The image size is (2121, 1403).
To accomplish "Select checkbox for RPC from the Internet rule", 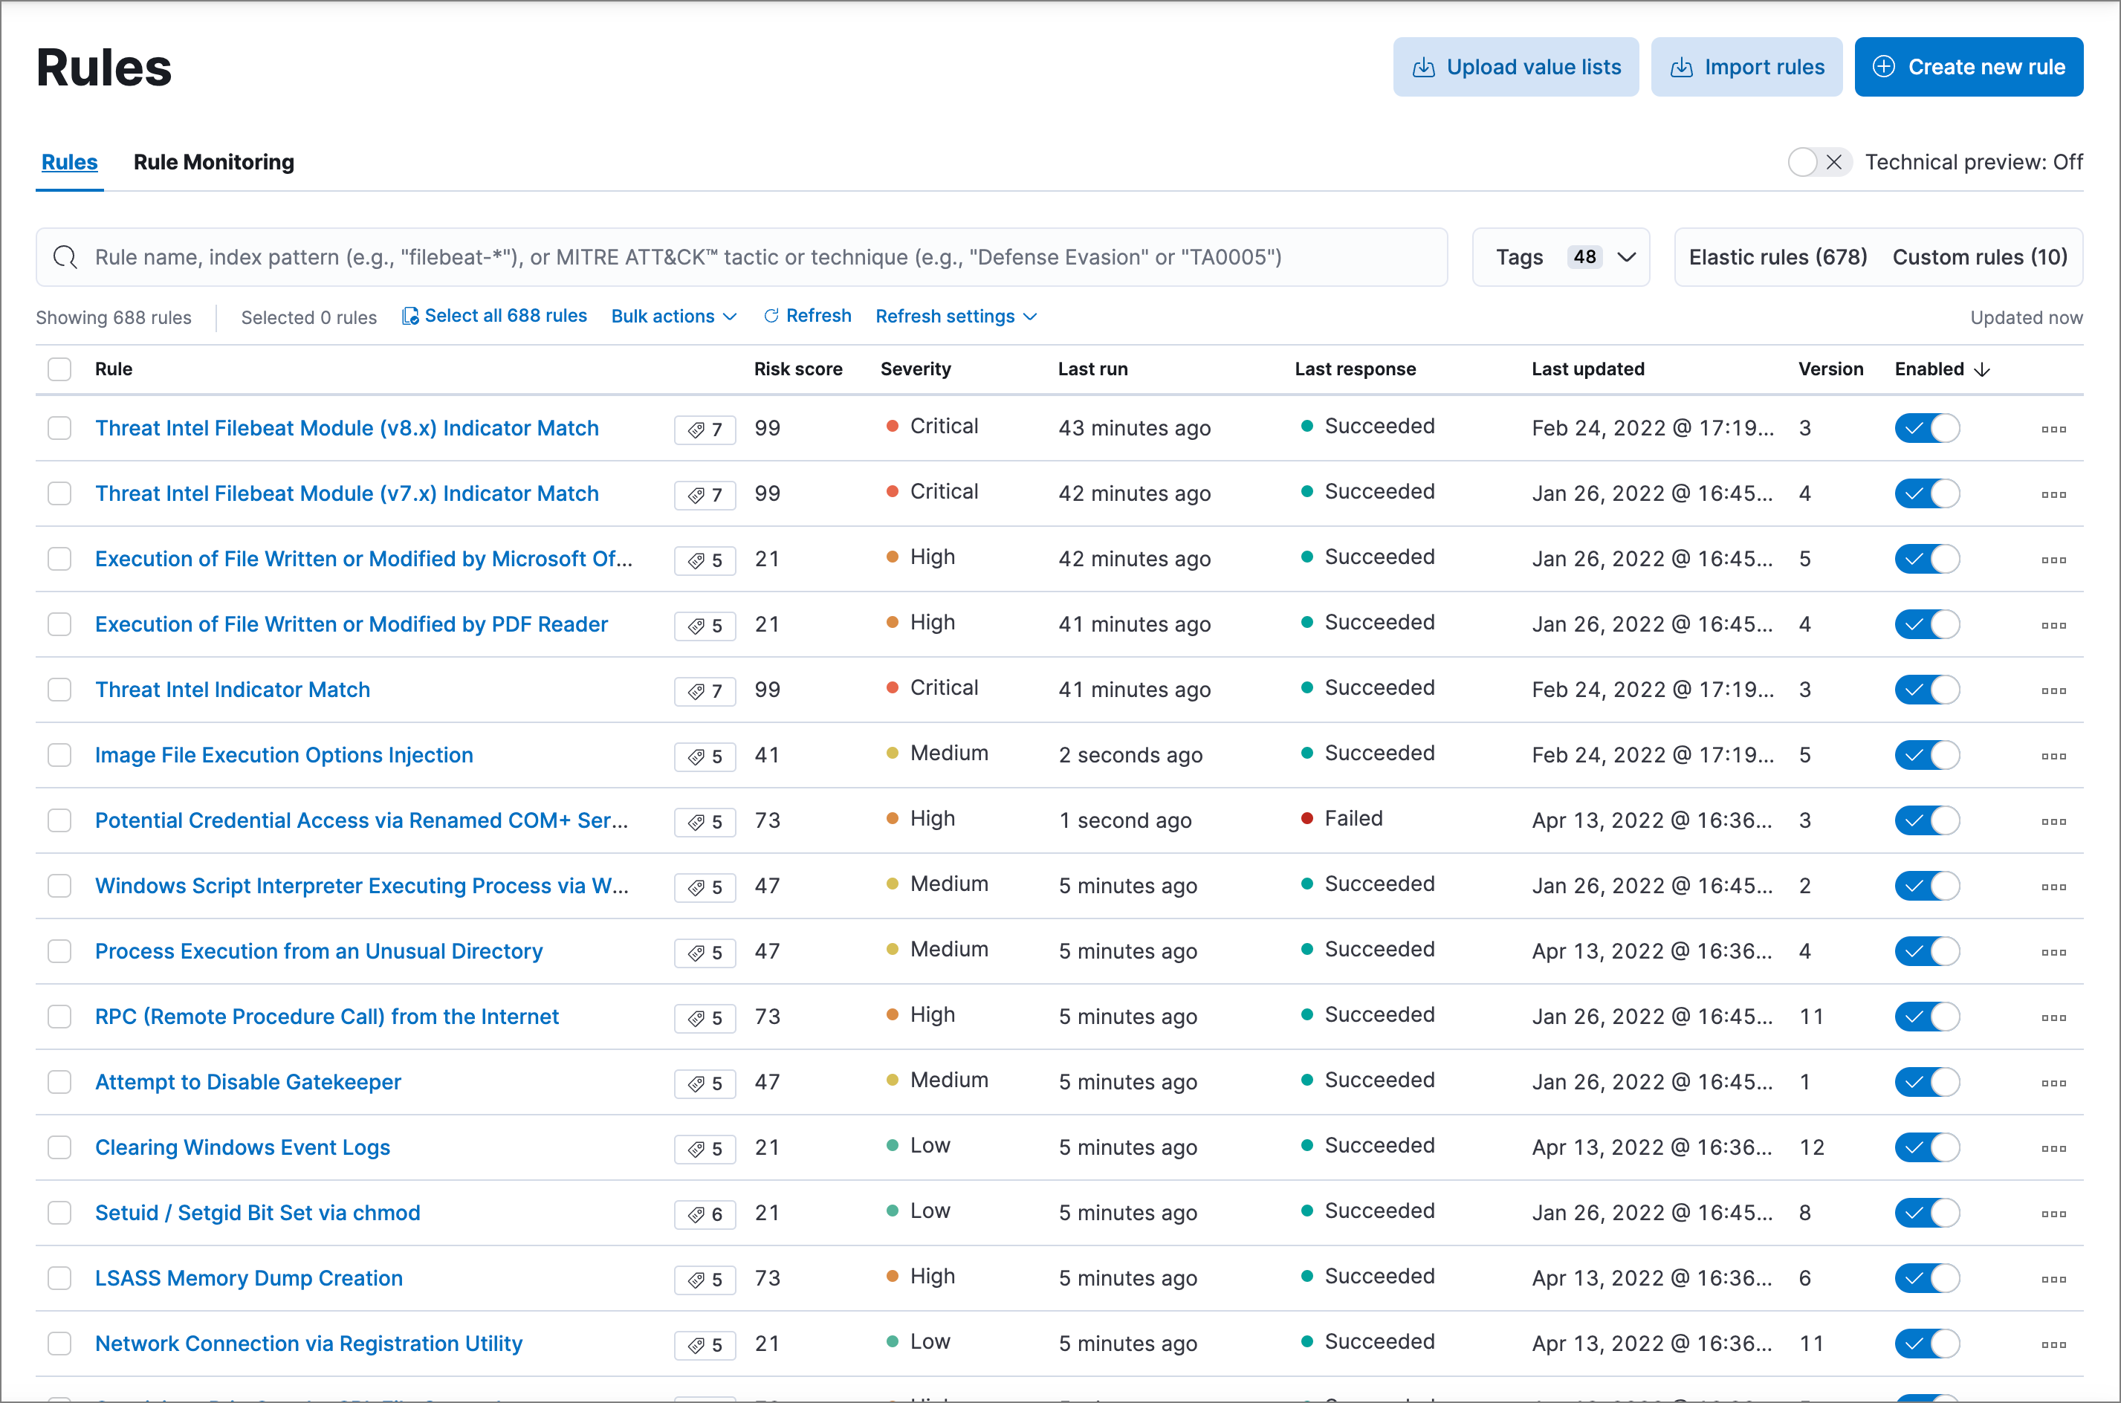I will click(x=60, y=1017).
